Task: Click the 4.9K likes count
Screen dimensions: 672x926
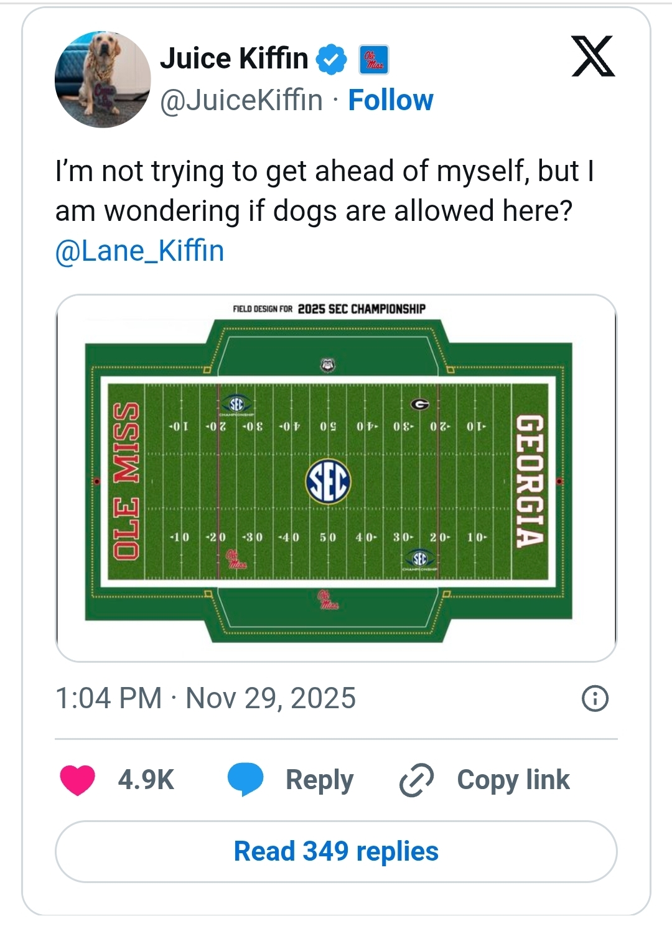Action: tap(146, 780)
